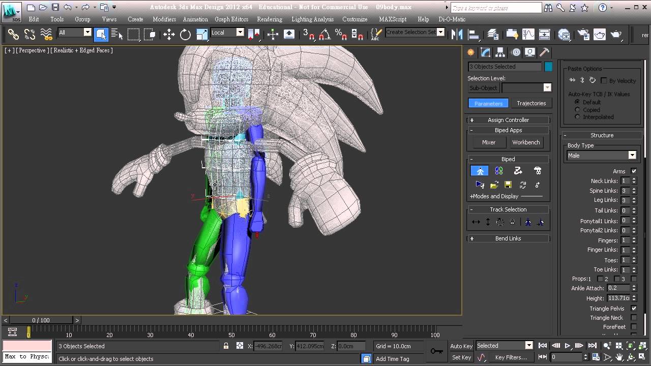
Task: Select the Select and Scale tool
Action: tap(202, 35)
